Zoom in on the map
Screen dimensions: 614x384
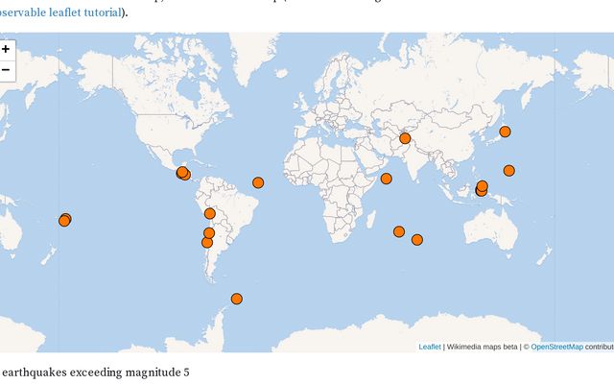point(6,49)
